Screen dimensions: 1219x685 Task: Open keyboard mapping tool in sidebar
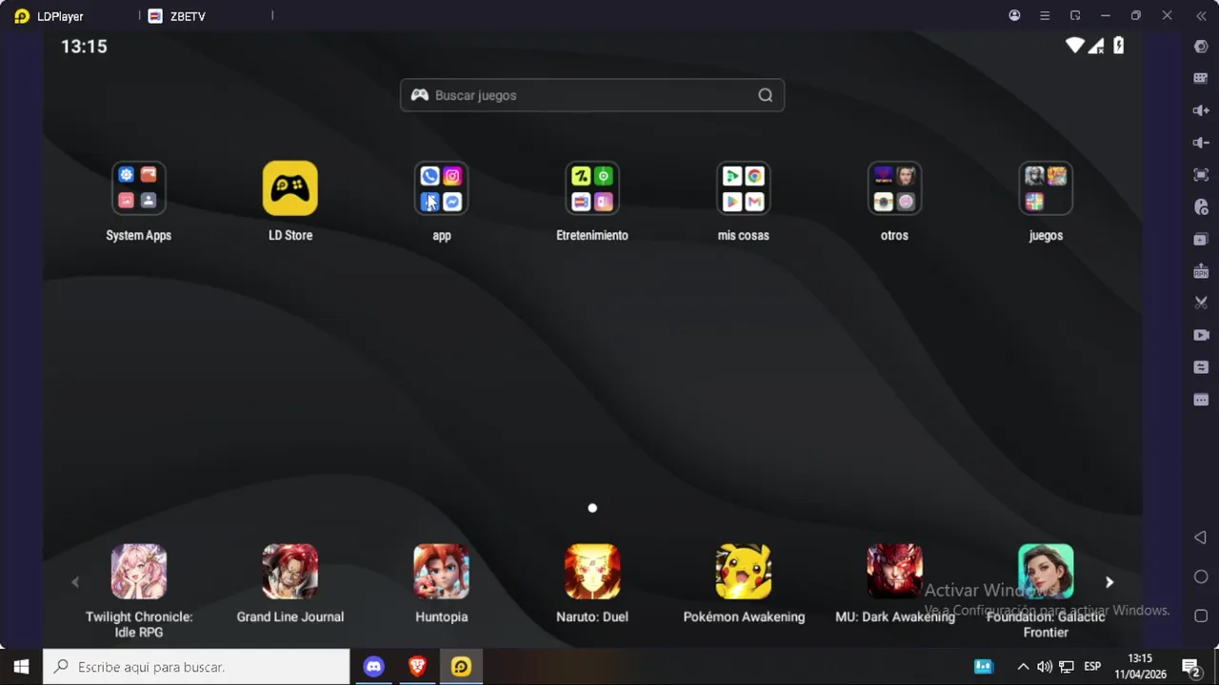pos(1201,79)
